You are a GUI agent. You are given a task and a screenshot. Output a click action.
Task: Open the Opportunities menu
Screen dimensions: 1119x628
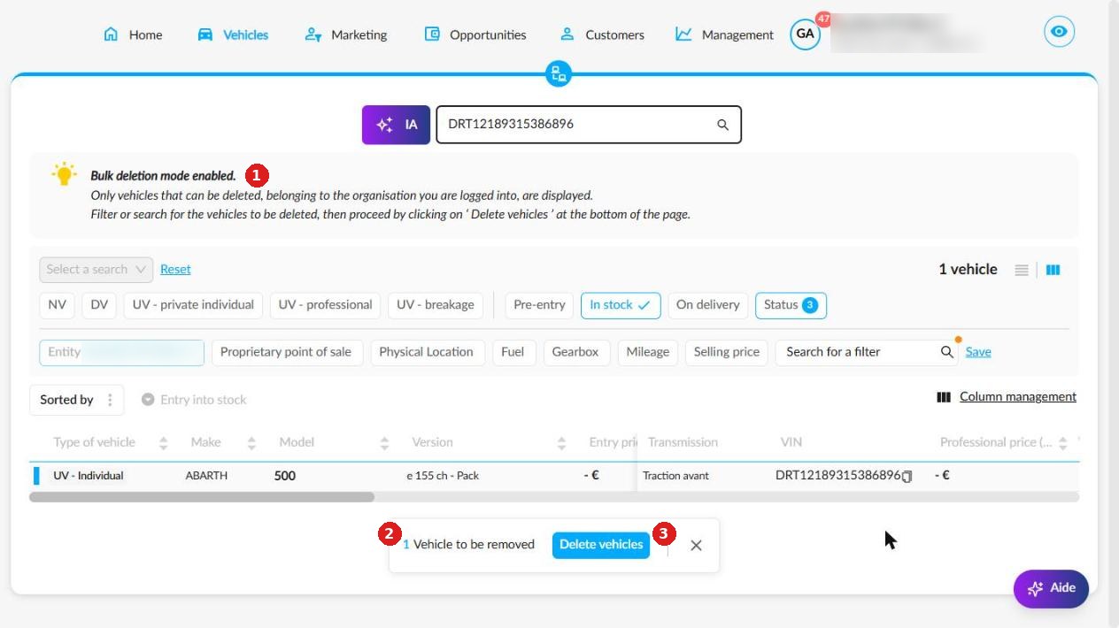pyautogui.click(x=475, y=34)
